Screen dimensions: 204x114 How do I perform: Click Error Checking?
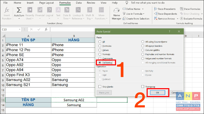click(190, 14)
